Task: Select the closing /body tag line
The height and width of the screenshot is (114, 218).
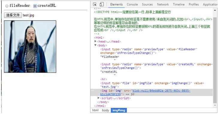Action: 103,102
